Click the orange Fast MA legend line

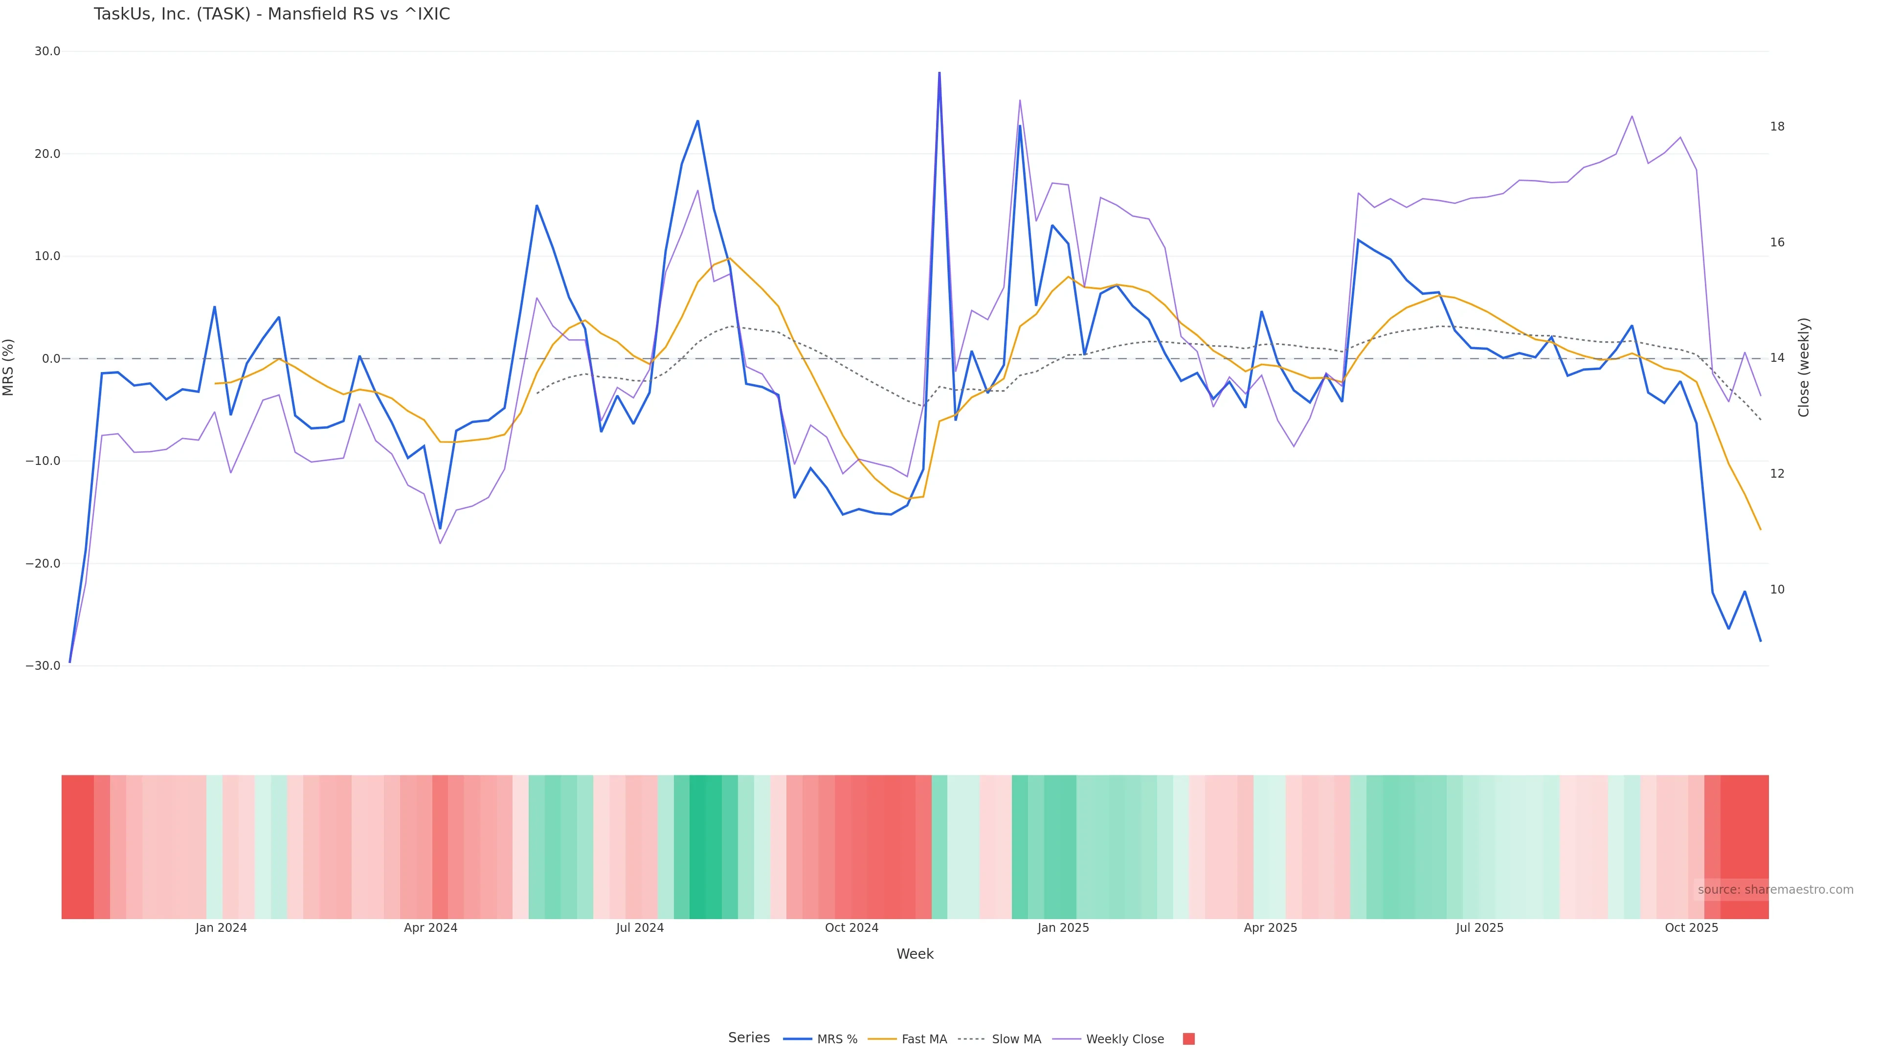pyautogui.click(x=882, y=1039)
